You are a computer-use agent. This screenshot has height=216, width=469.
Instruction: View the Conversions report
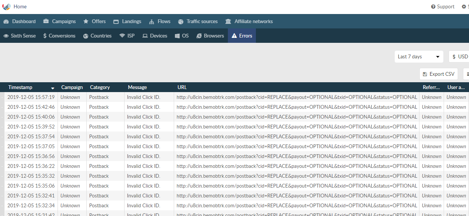tap(59, 36)
